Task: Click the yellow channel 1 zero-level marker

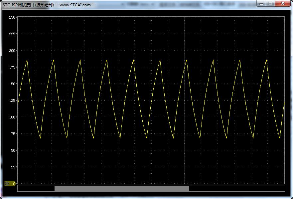Action: tap(10, 184)
